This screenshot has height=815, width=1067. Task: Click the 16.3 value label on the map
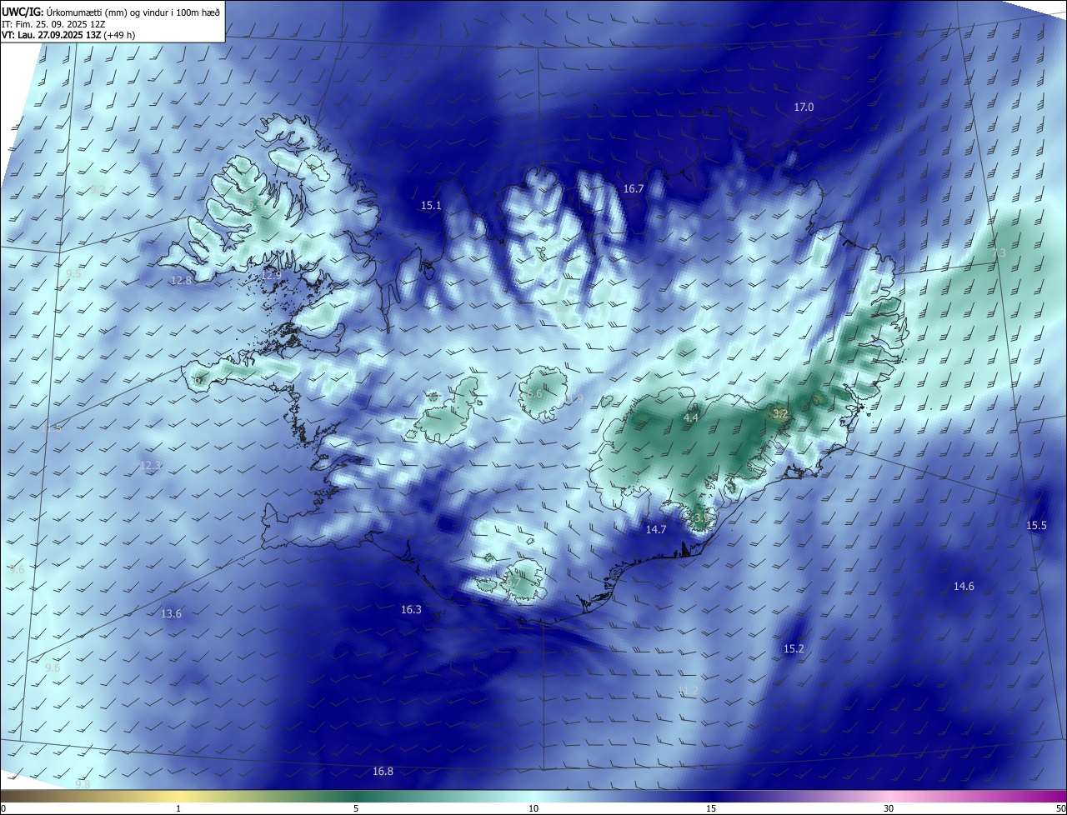(411, 610)
